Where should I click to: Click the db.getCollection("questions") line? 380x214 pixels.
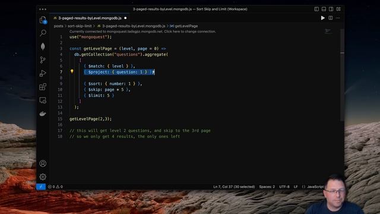pyautogui.click(x=121, y=54)
